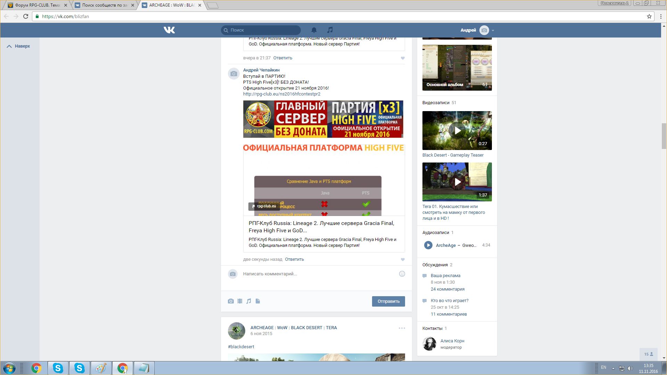Attach a document using file icon
The image size is (667, 375).
258,301
